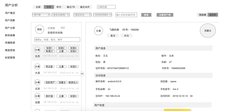
Task: Click the visit IP 192.168.23.22 in details
Action: click(113, 96)
